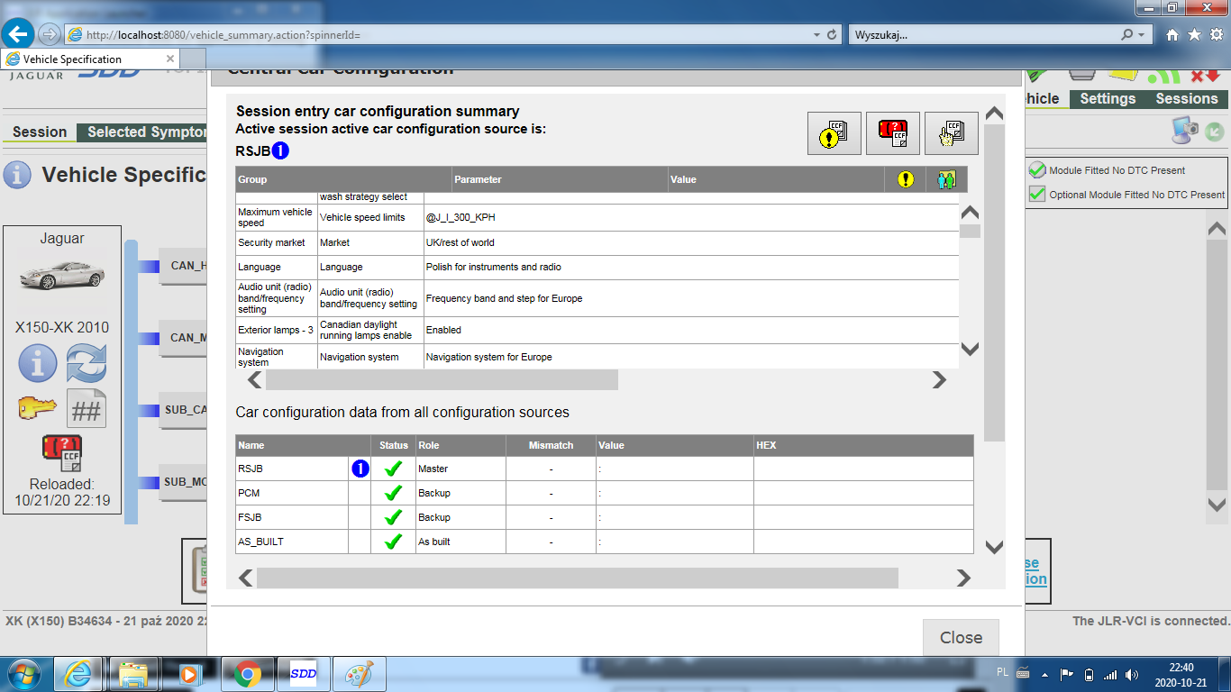Switch to the Settings tab
The width and height of the screenshot is (1231, 692).
1108,99
